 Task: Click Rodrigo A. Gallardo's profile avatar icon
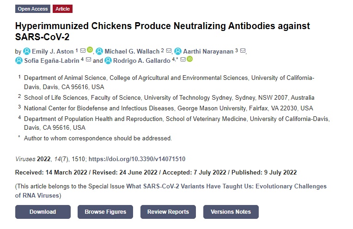[108, 61]
